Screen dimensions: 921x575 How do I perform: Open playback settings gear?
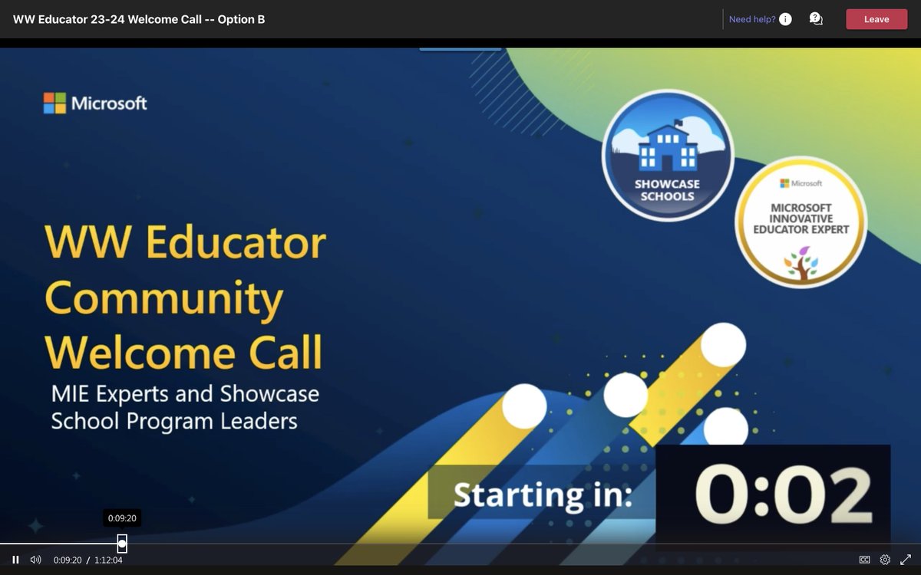pyautogui.click(x=885, y=560)
